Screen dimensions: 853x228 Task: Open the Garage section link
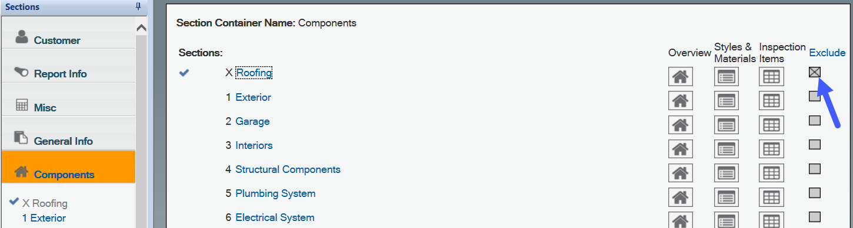pos(252,121)
